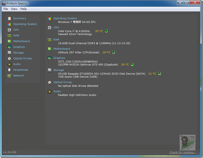Click the disc icon beside Optical Drives heading

(x=49, y=82)
